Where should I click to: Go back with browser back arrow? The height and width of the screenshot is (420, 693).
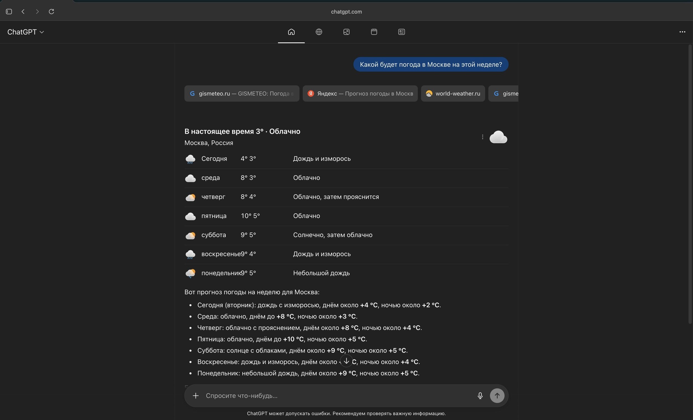click(x=23, y=12)
